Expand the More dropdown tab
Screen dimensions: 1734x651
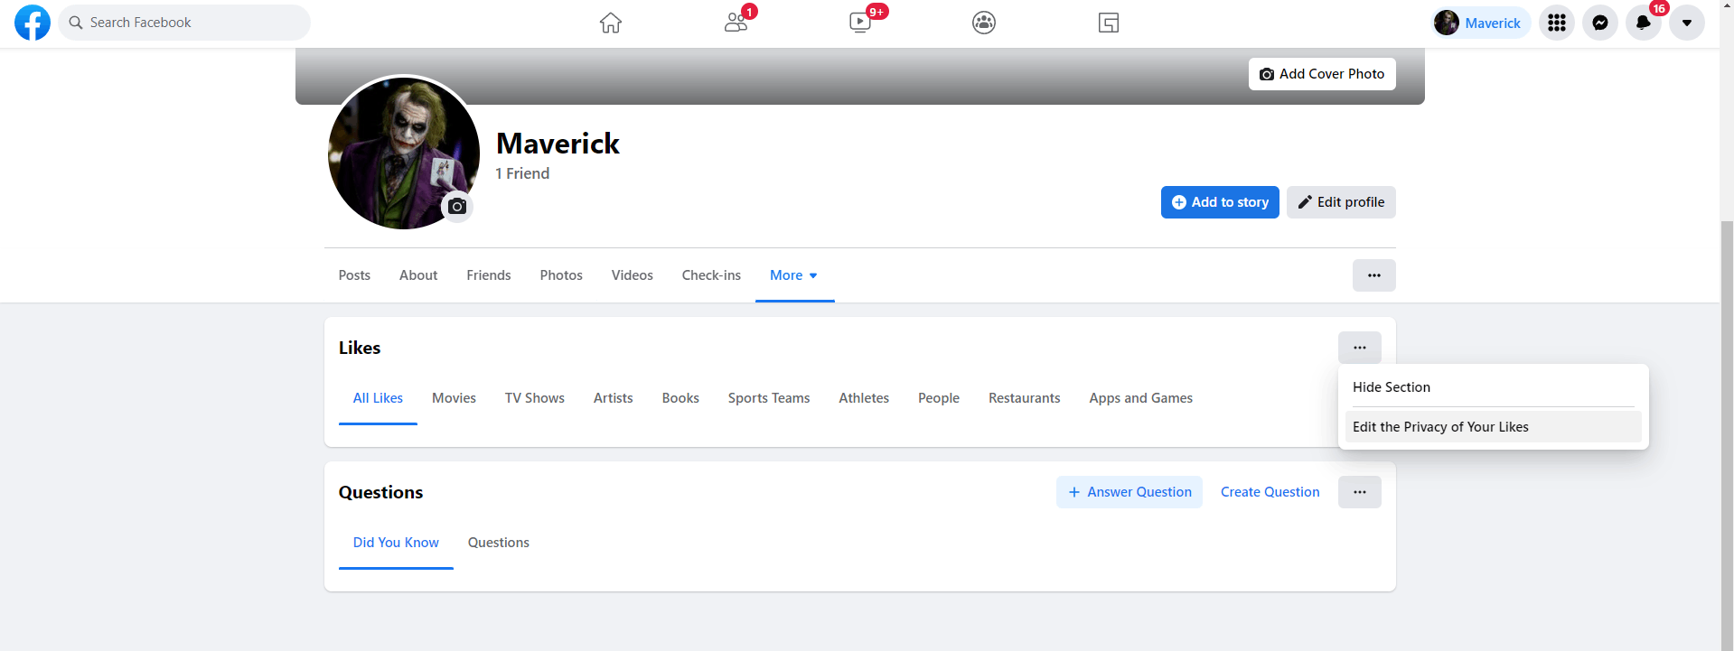click(x=794, y=275)
